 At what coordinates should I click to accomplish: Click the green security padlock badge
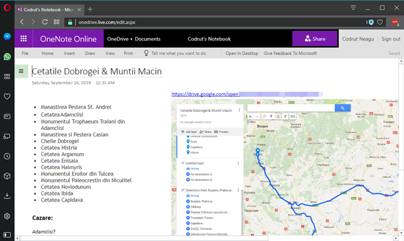click(x=70, y=22)
